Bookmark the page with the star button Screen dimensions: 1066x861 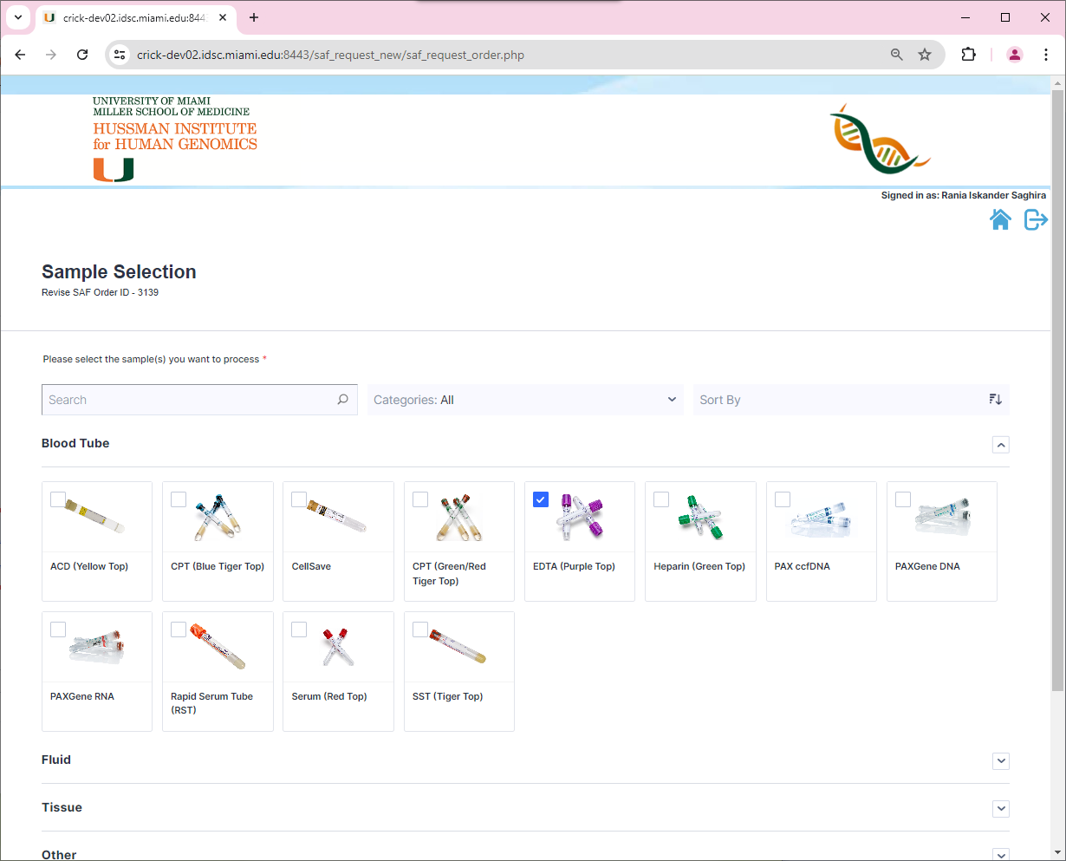[x=925, y=54]
